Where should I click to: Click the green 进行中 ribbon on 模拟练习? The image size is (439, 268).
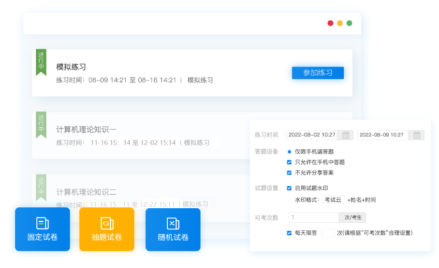point(41,62)
